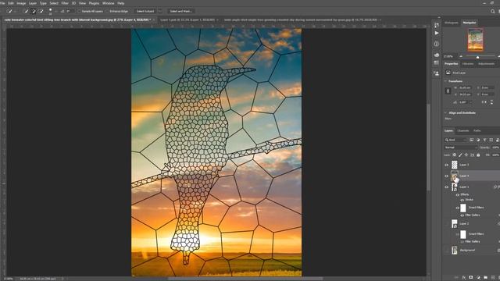Add layer style fx icon at panel bottom

(464, 278)
